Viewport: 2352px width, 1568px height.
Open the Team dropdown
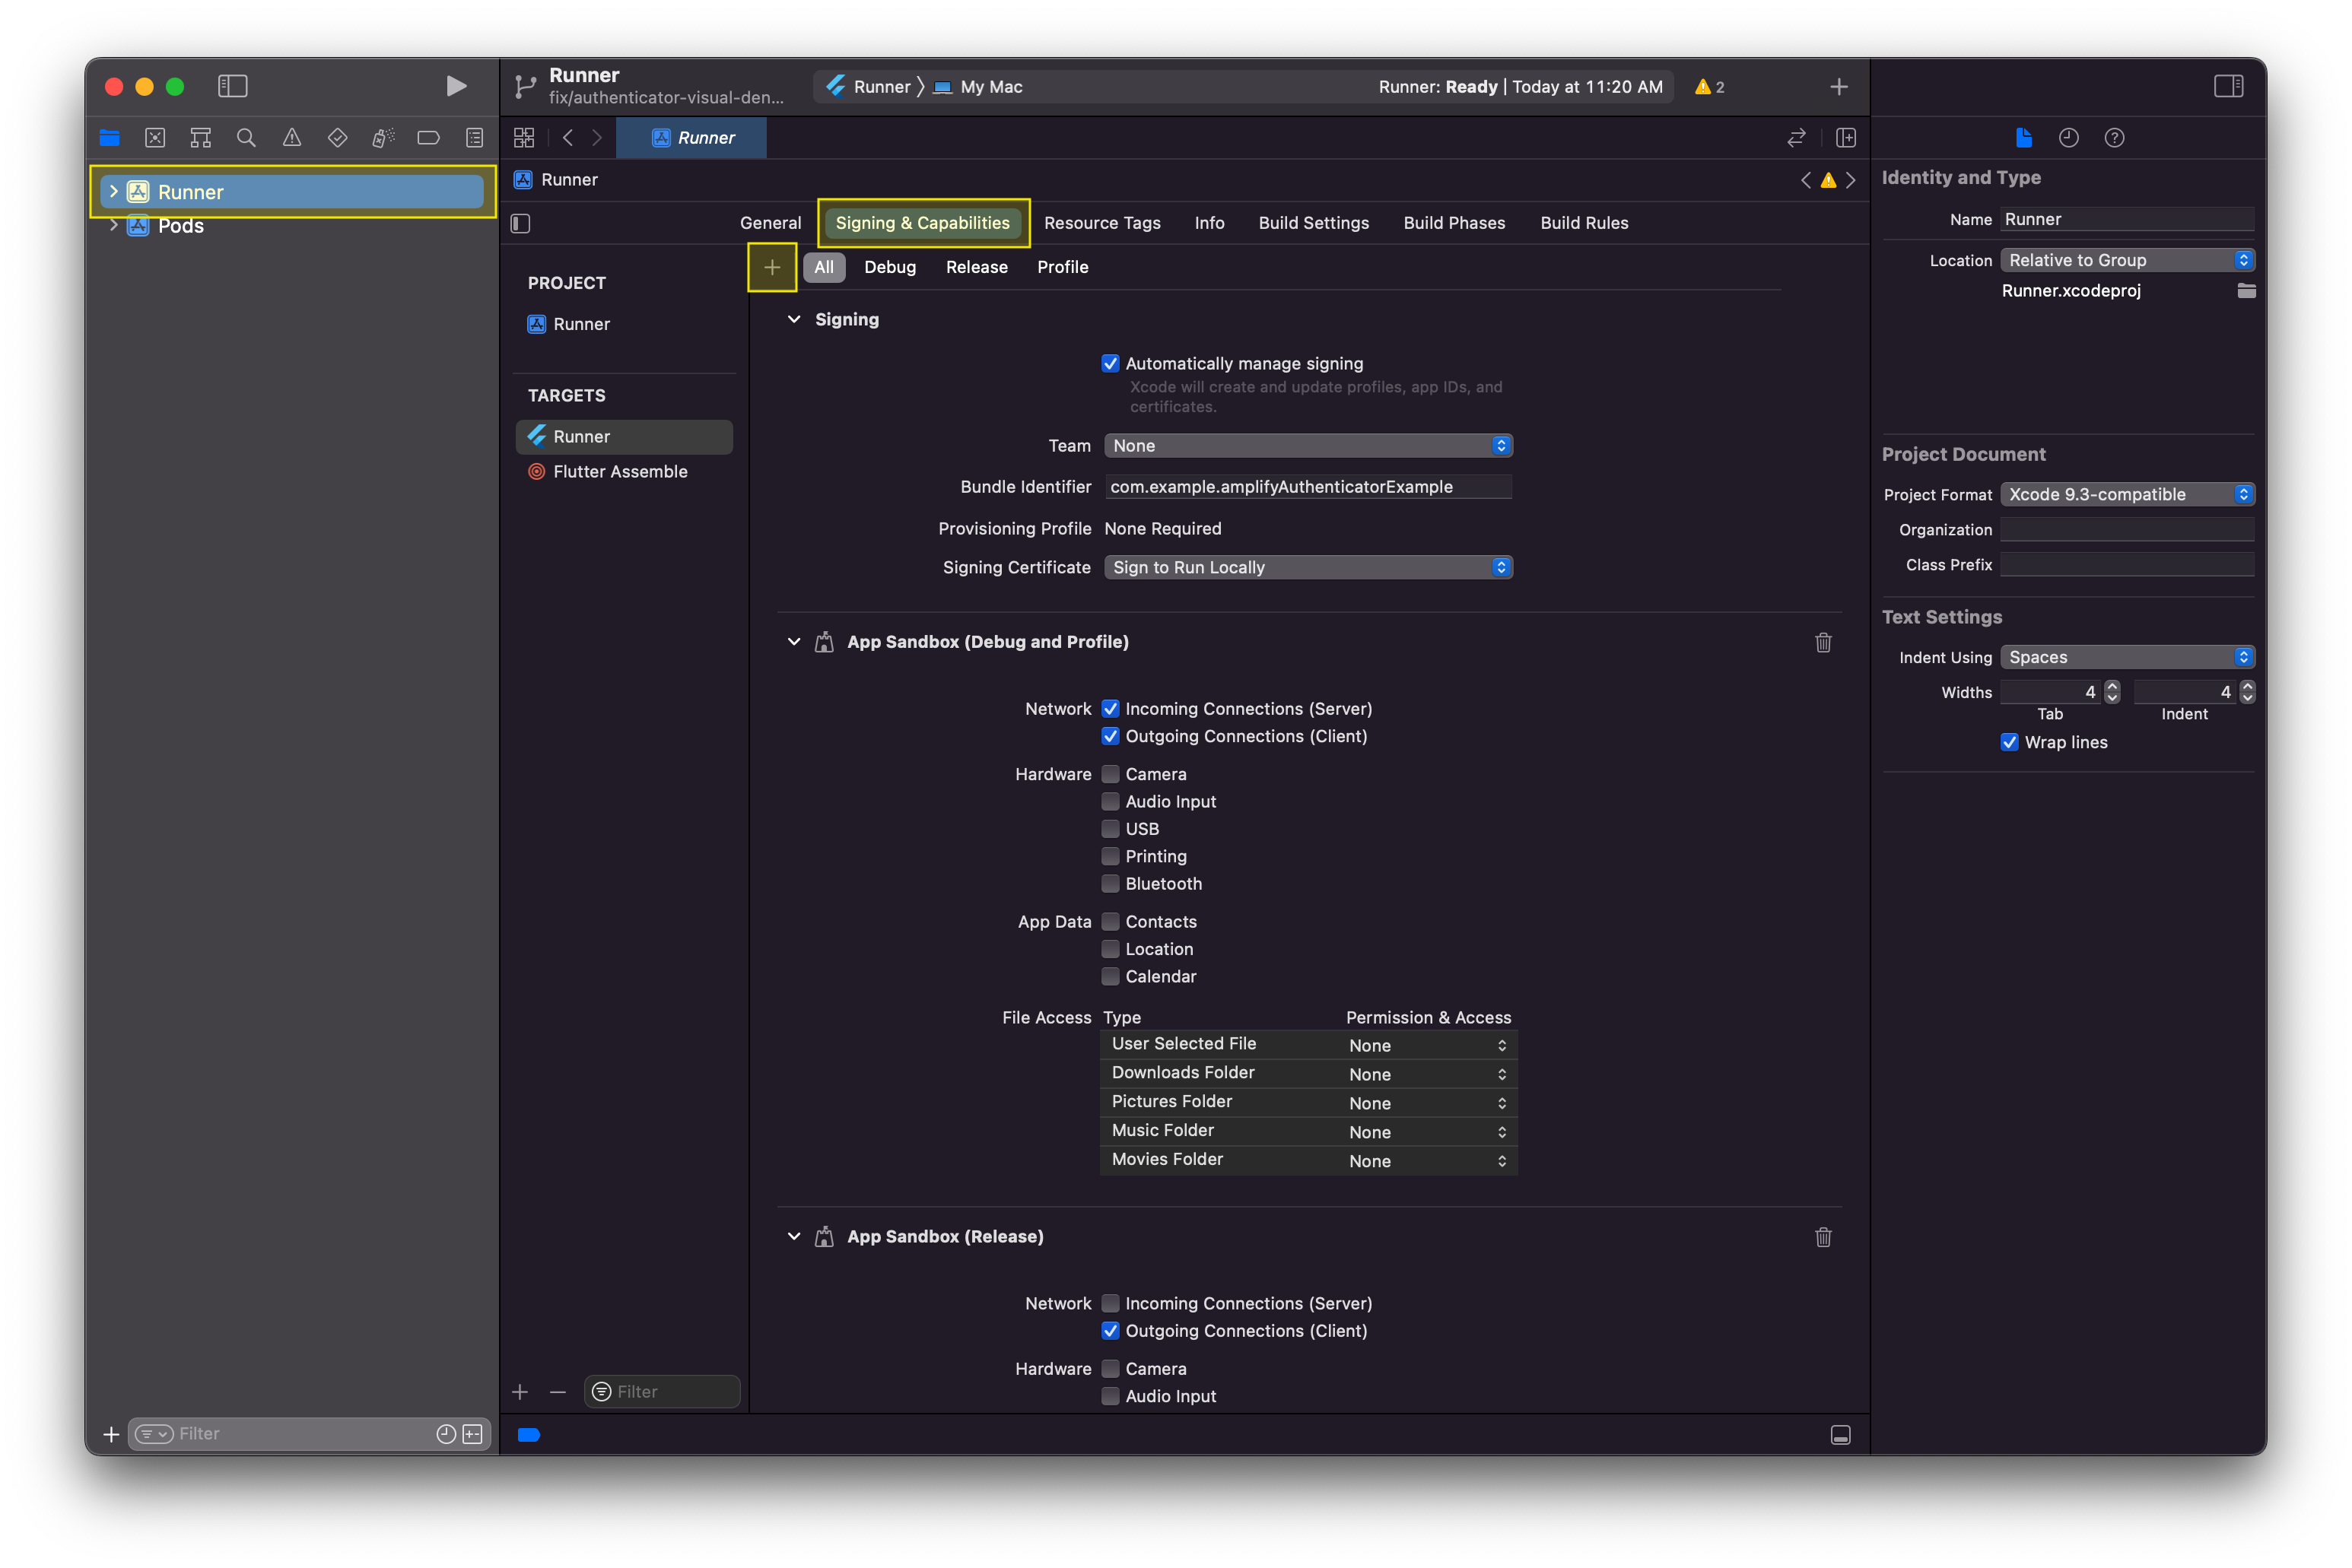1308,446
